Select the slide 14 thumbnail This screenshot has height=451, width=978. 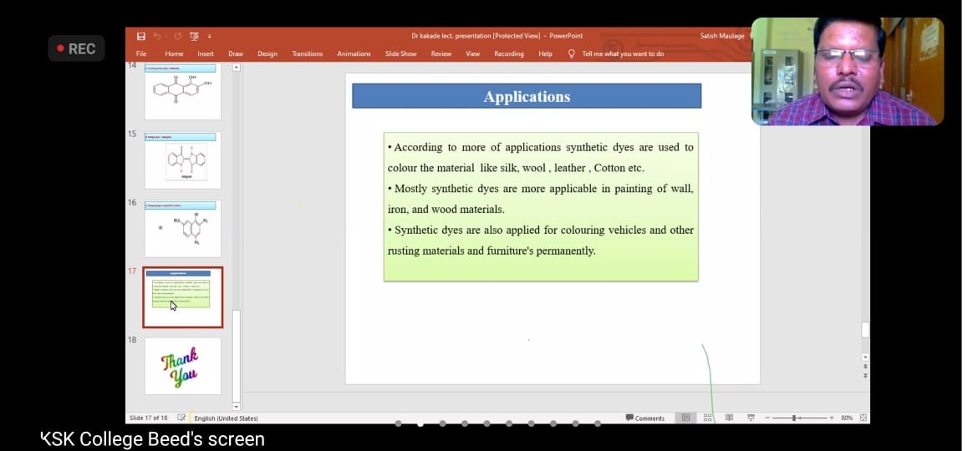point(183,91)
